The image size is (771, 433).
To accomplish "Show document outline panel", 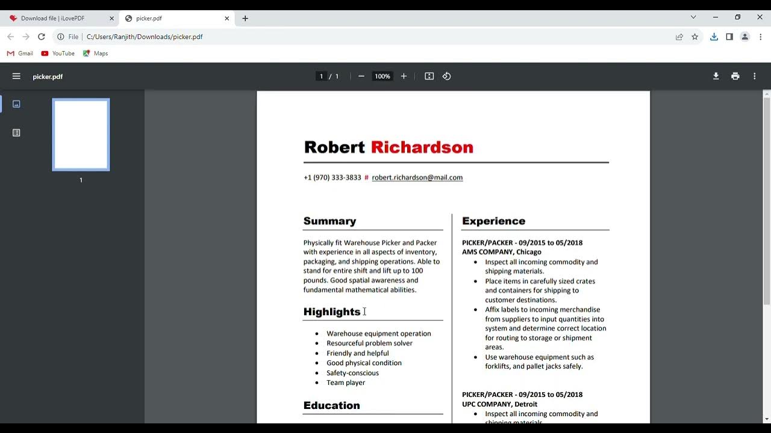I will [x=16, y=133].
